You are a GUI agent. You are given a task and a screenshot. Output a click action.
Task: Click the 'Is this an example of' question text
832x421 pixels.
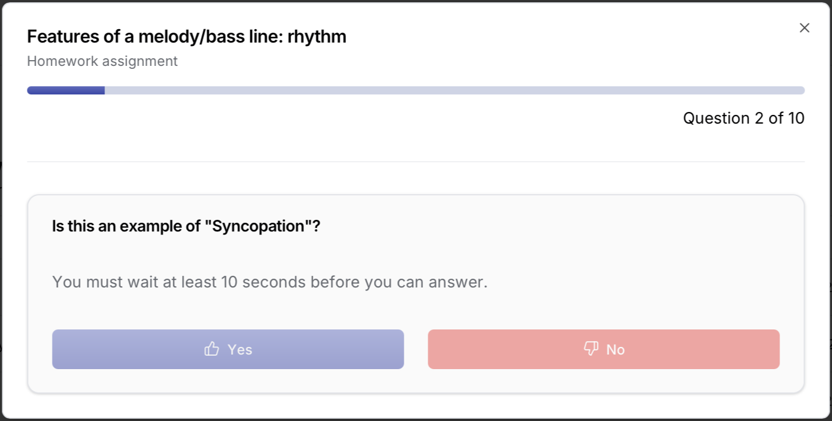(127, 226)
